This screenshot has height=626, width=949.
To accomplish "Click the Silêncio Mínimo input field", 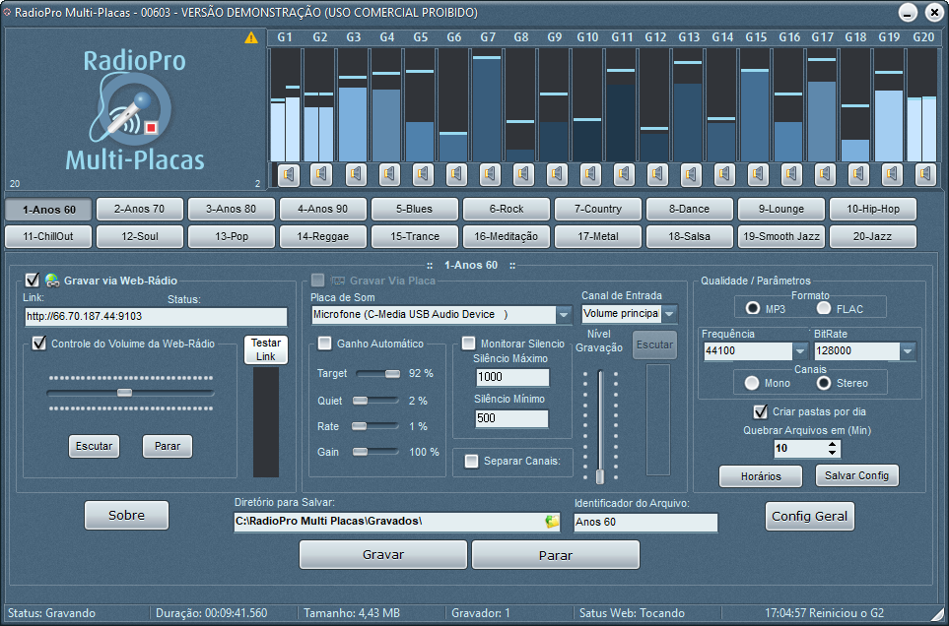I will click(x=512, y=418).
